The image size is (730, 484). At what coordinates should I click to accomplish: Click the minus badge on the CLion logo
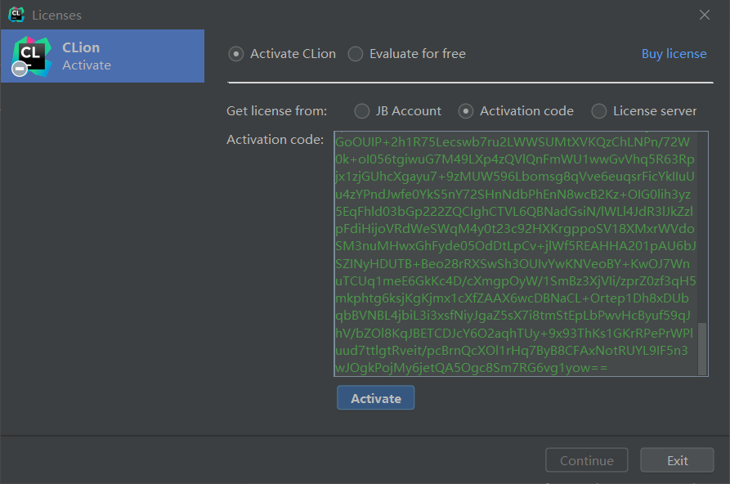pos(20,69)
